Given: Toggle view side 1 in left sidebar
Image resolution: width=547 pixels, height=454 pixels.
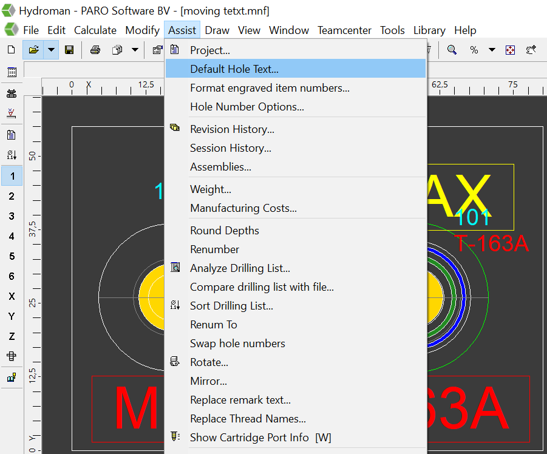Looking at the screenshot, I should click(x=12, y=176).
